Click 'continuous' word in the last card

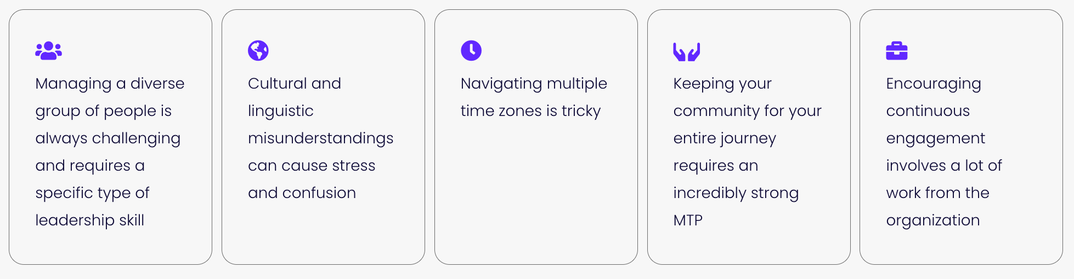click(928, 111)
